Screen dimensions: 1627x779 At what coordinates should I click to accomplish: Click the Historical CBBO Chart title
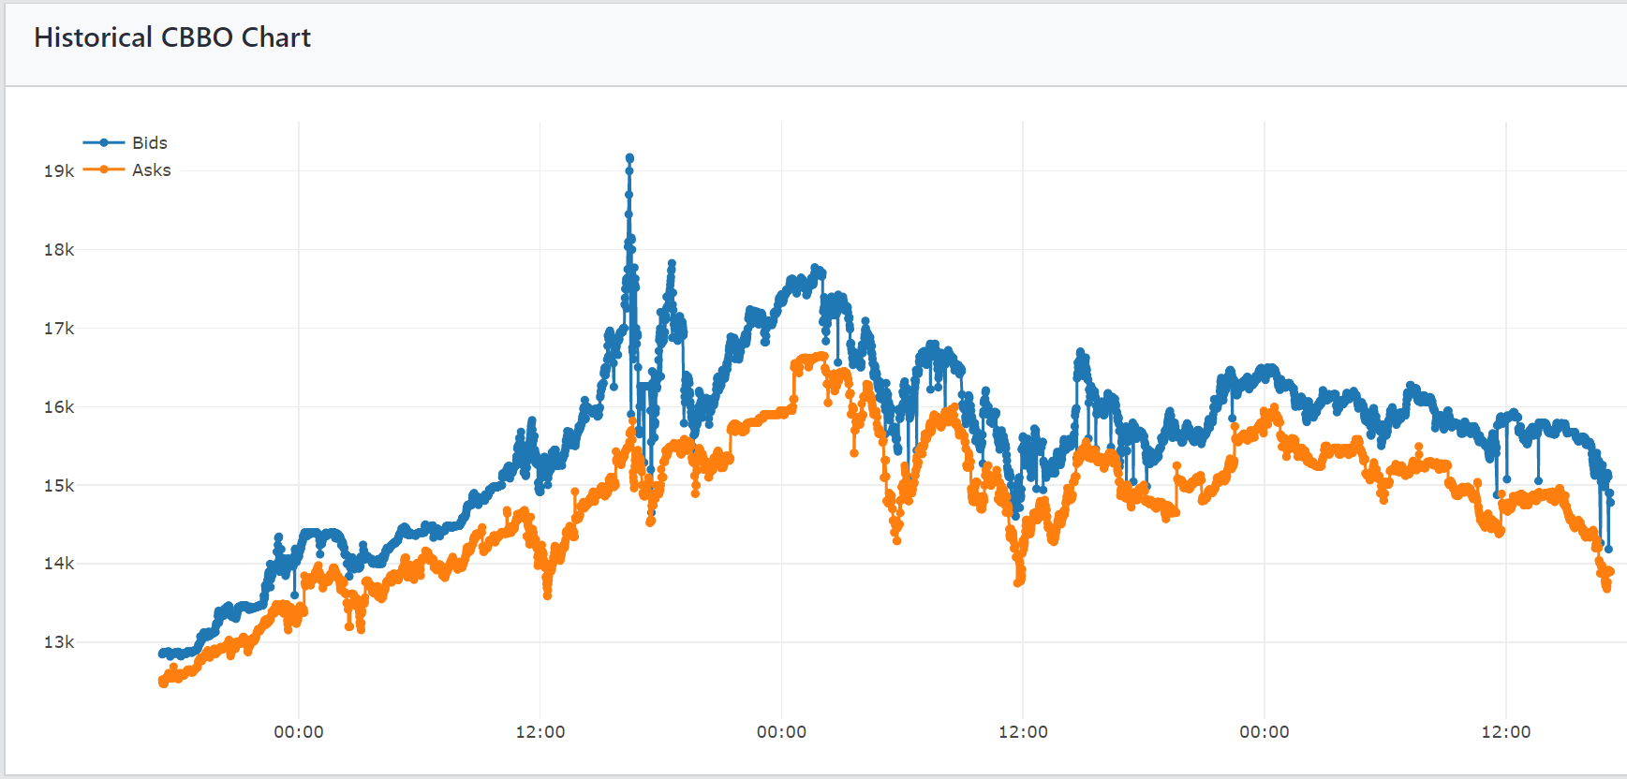coord(172,37)
